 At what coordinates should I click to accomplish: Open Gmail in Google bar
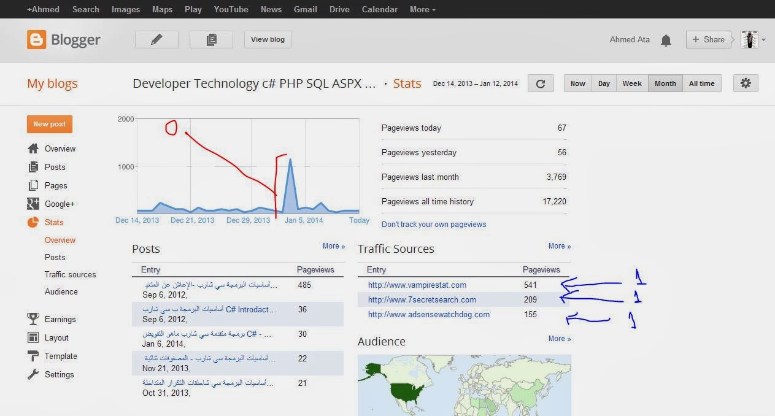[306, 9]
